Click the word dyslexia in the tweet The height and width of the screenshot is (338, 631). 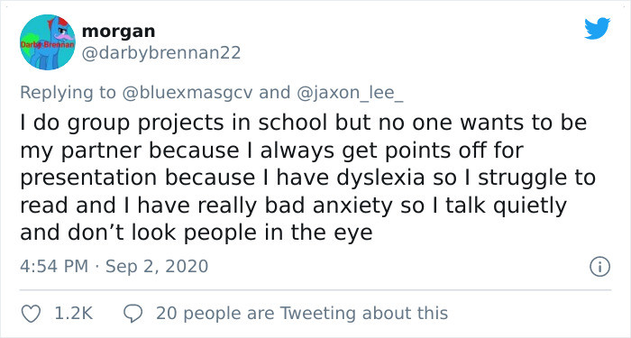click(x=380, y=178)
